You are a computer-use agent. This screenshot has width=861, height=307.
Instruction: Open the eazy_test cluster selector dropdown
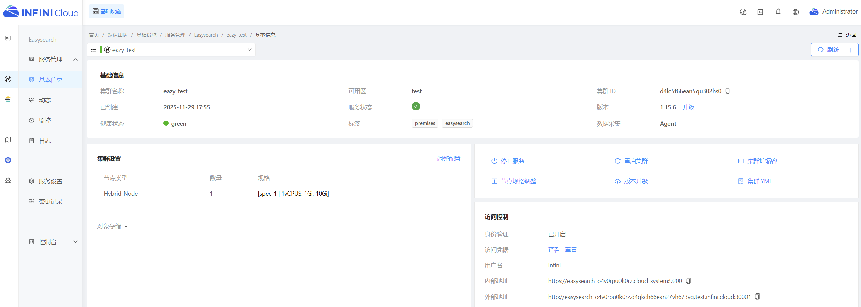point(171,50)
